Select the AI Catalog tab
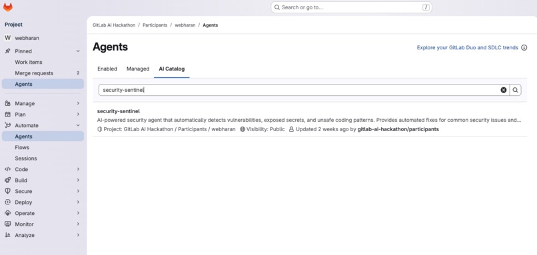The image size is (537, 255). (172, 69)
